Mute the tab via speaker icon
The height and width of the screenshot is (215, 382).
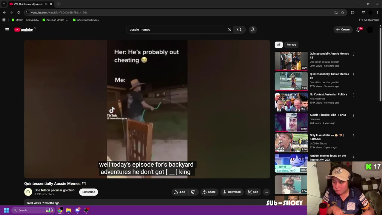coord(46,4)
